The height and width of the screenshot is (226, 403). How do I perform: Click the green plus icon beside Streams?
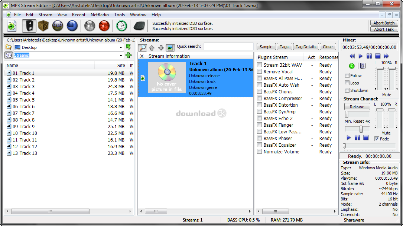[129, 55]
